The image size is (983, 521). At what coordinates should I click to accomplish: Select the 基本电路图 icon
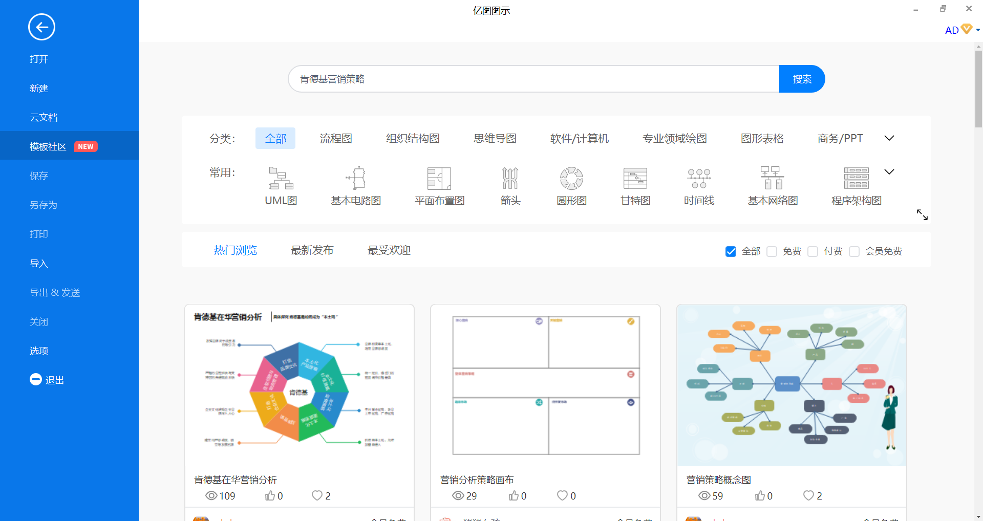[x=356, y=178]
